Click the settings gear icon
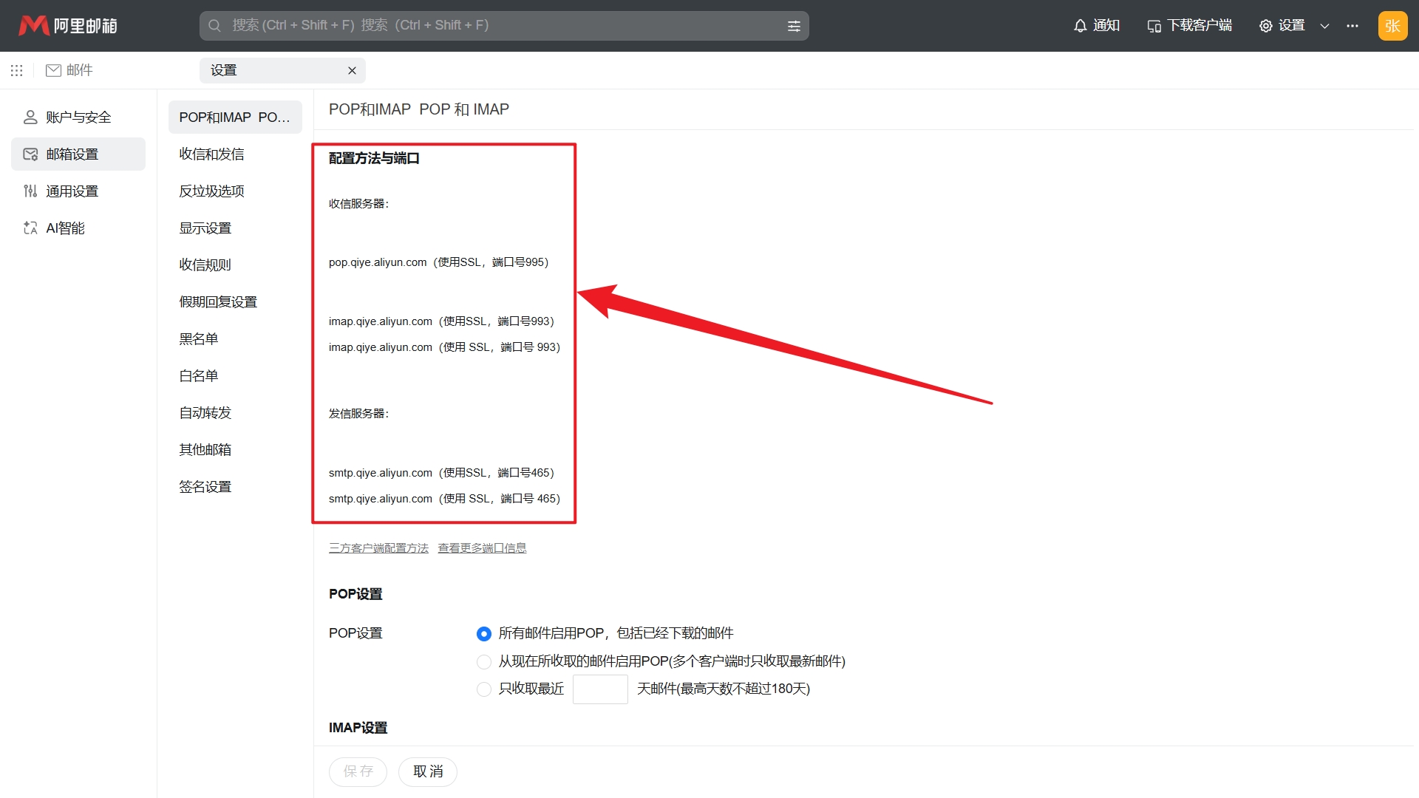1419x798 pixels. 1266,26
